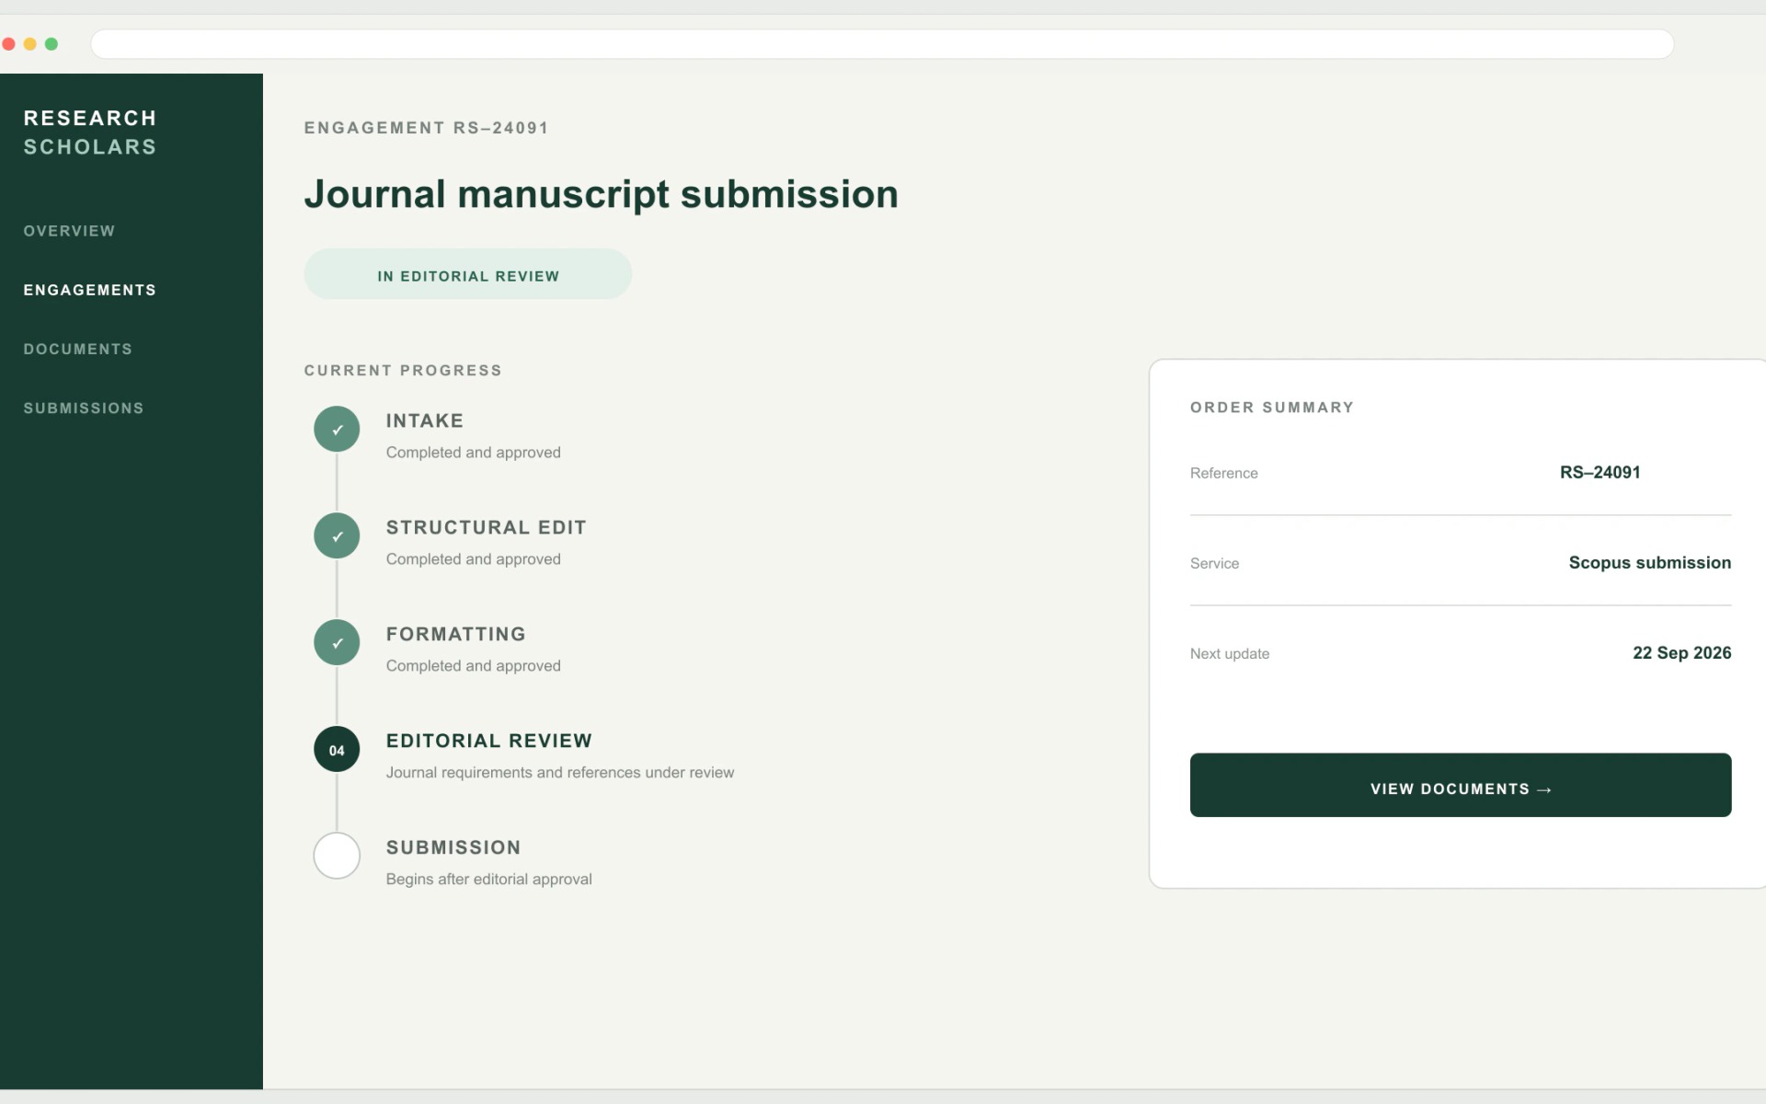This screenshot has width=1766, height=1104.
Task: Click the 22 Sep 2026 next update date
Action: click(1682, 652)
